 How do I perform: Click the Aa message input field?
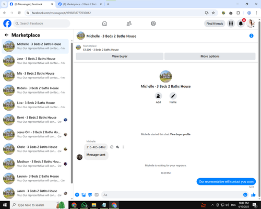click(172, 195)
